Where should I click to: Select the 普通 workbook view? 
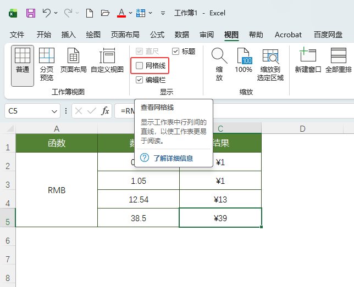[x=23, y=66]
